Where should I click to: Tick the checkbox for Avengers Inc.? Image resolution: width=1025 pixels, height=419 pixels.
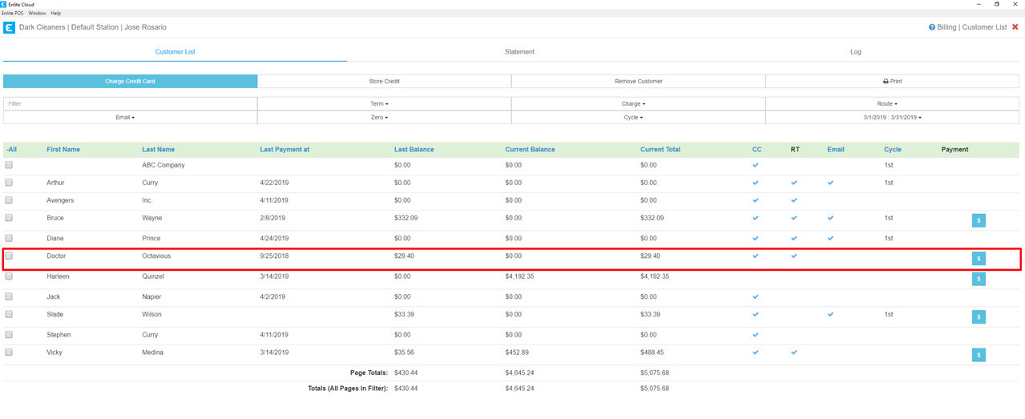coord(10,200)
